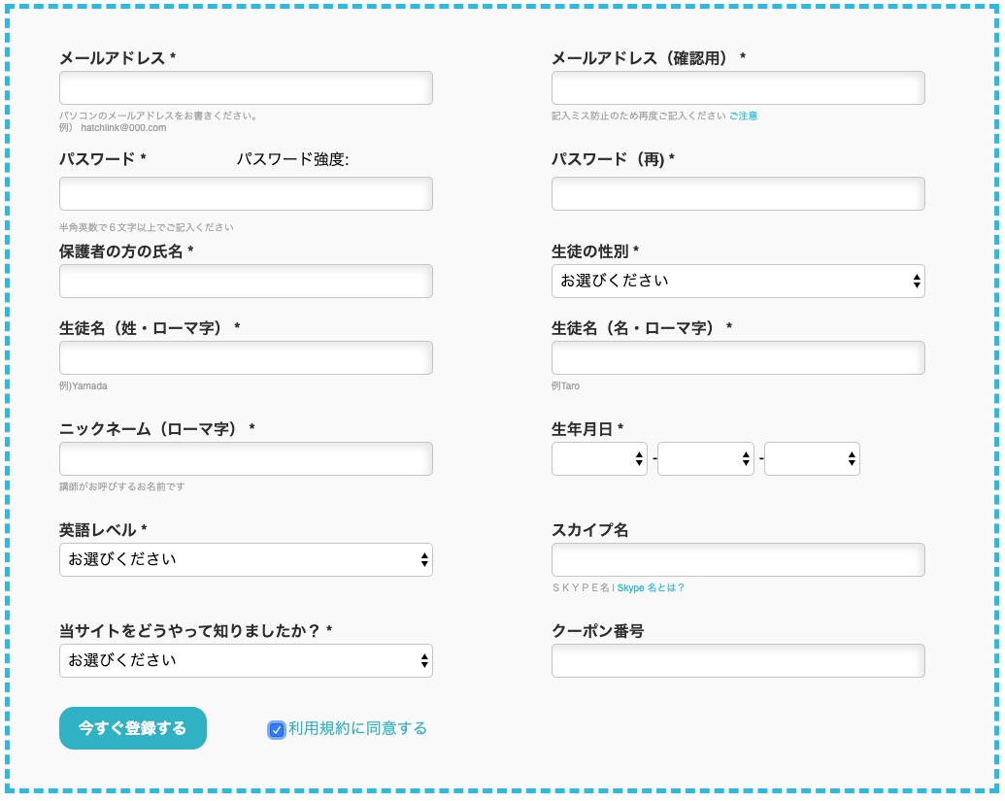Open the Skype 名とは？ help link

click(652, 586)
